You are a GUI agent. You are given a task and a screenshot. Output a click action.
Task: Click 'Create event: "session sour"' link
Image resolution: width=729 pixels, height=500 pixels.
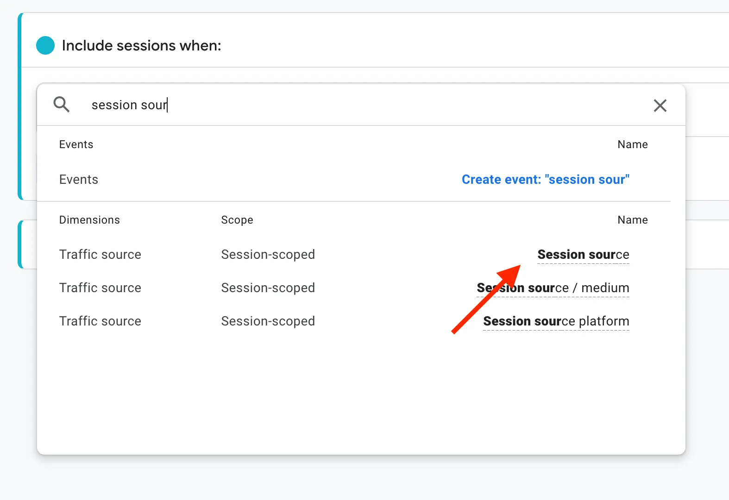coord(546,180)
